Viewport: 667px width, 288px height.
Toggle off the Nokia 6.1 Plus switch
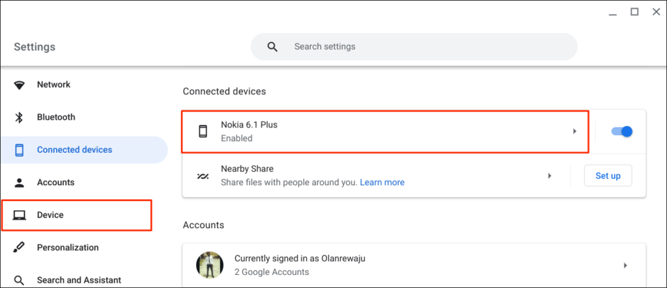[622, 131]
